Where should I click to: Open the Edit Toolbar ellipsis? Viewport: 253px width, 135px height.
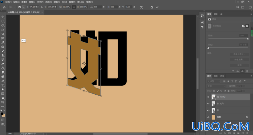click(x=3, y=106)
